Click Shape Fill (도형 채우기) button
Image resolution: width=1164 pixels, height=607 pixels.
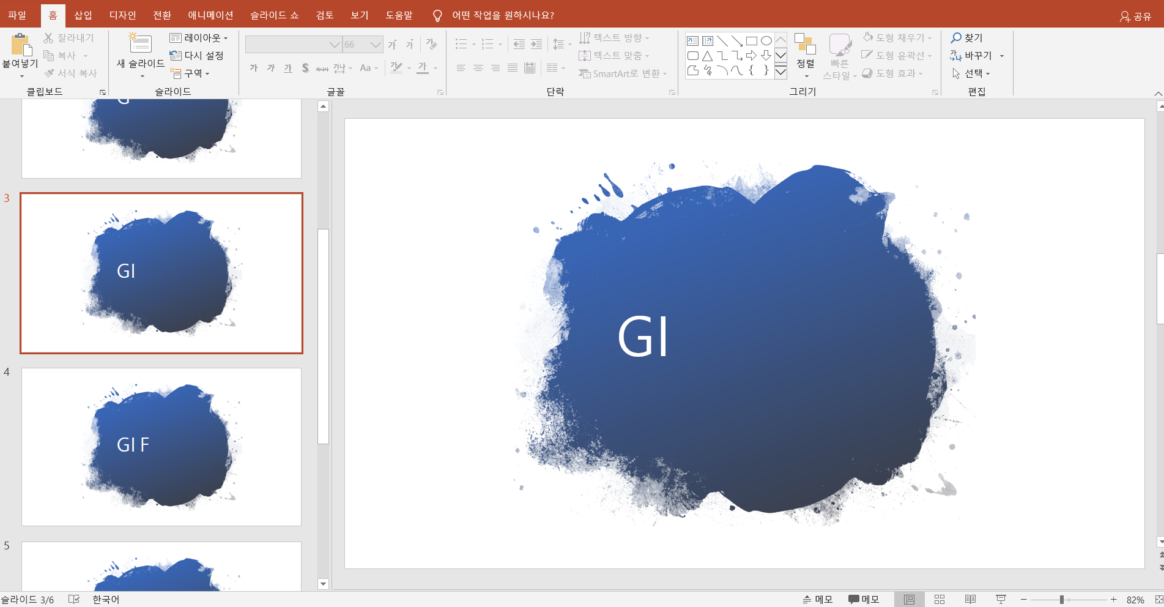point(897,38)
